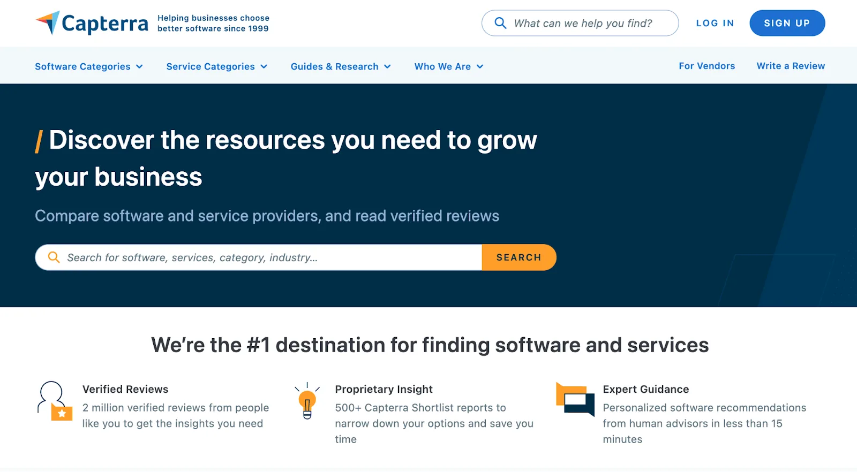Click the chevron beside Who We Are
This screenshot has width=857, height=472.
pyautogui.click(x=480, y=66)
